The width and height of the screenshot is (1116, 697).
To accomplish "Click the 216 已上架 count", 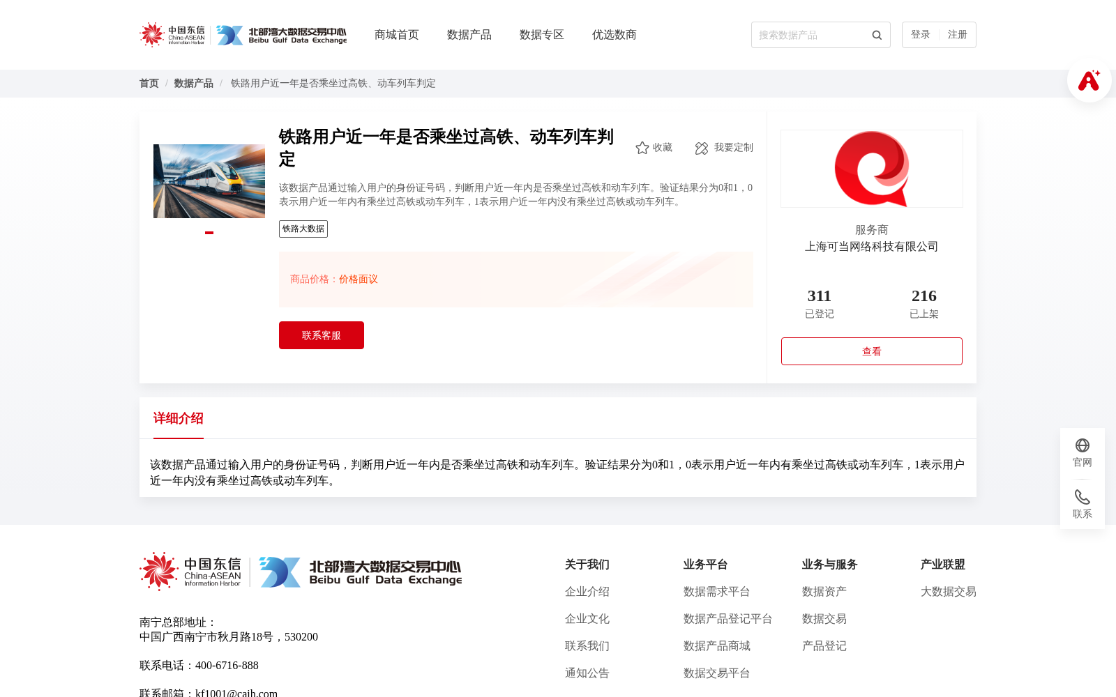I will point(924,303).
